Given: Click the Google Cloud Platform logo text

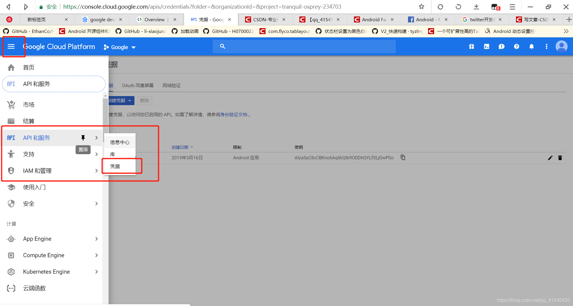Looking at the screenshot, I should tap(59, 47).
